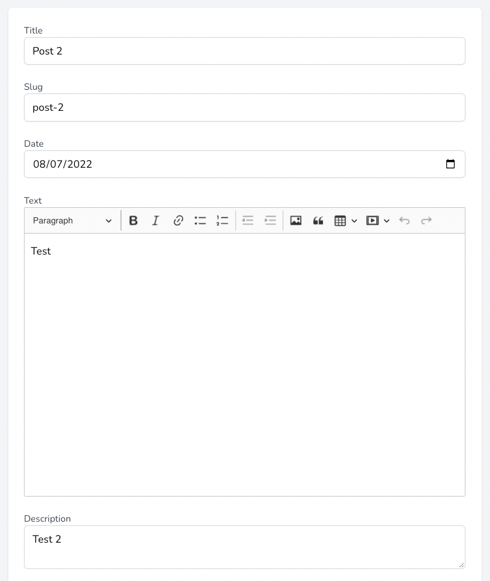Image resolution: width=490 pixels, height=581 pixels.
Task: Click the Description textarea with Test 2
Action: (244, 547)
